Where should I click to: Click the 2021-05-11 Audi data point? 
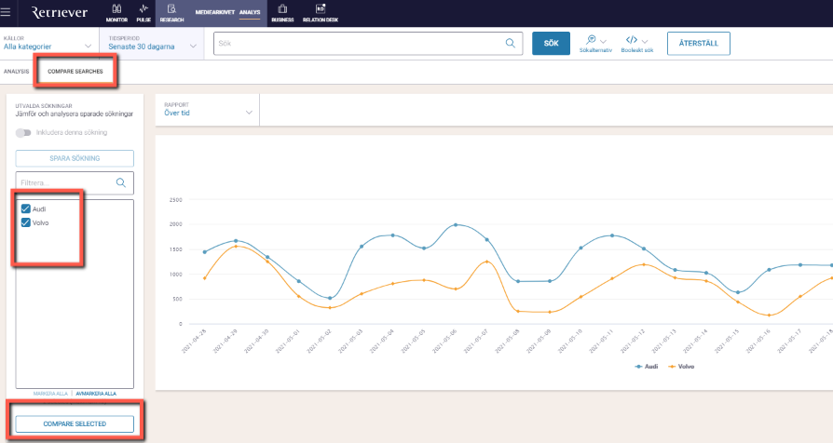[x=612, y=235]
